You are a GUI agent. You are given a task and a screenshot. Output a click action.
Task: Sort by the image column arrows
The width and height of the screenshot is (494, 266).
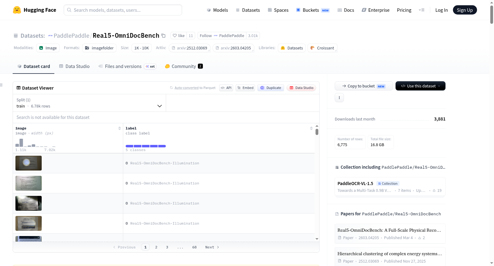click(119, 128)
